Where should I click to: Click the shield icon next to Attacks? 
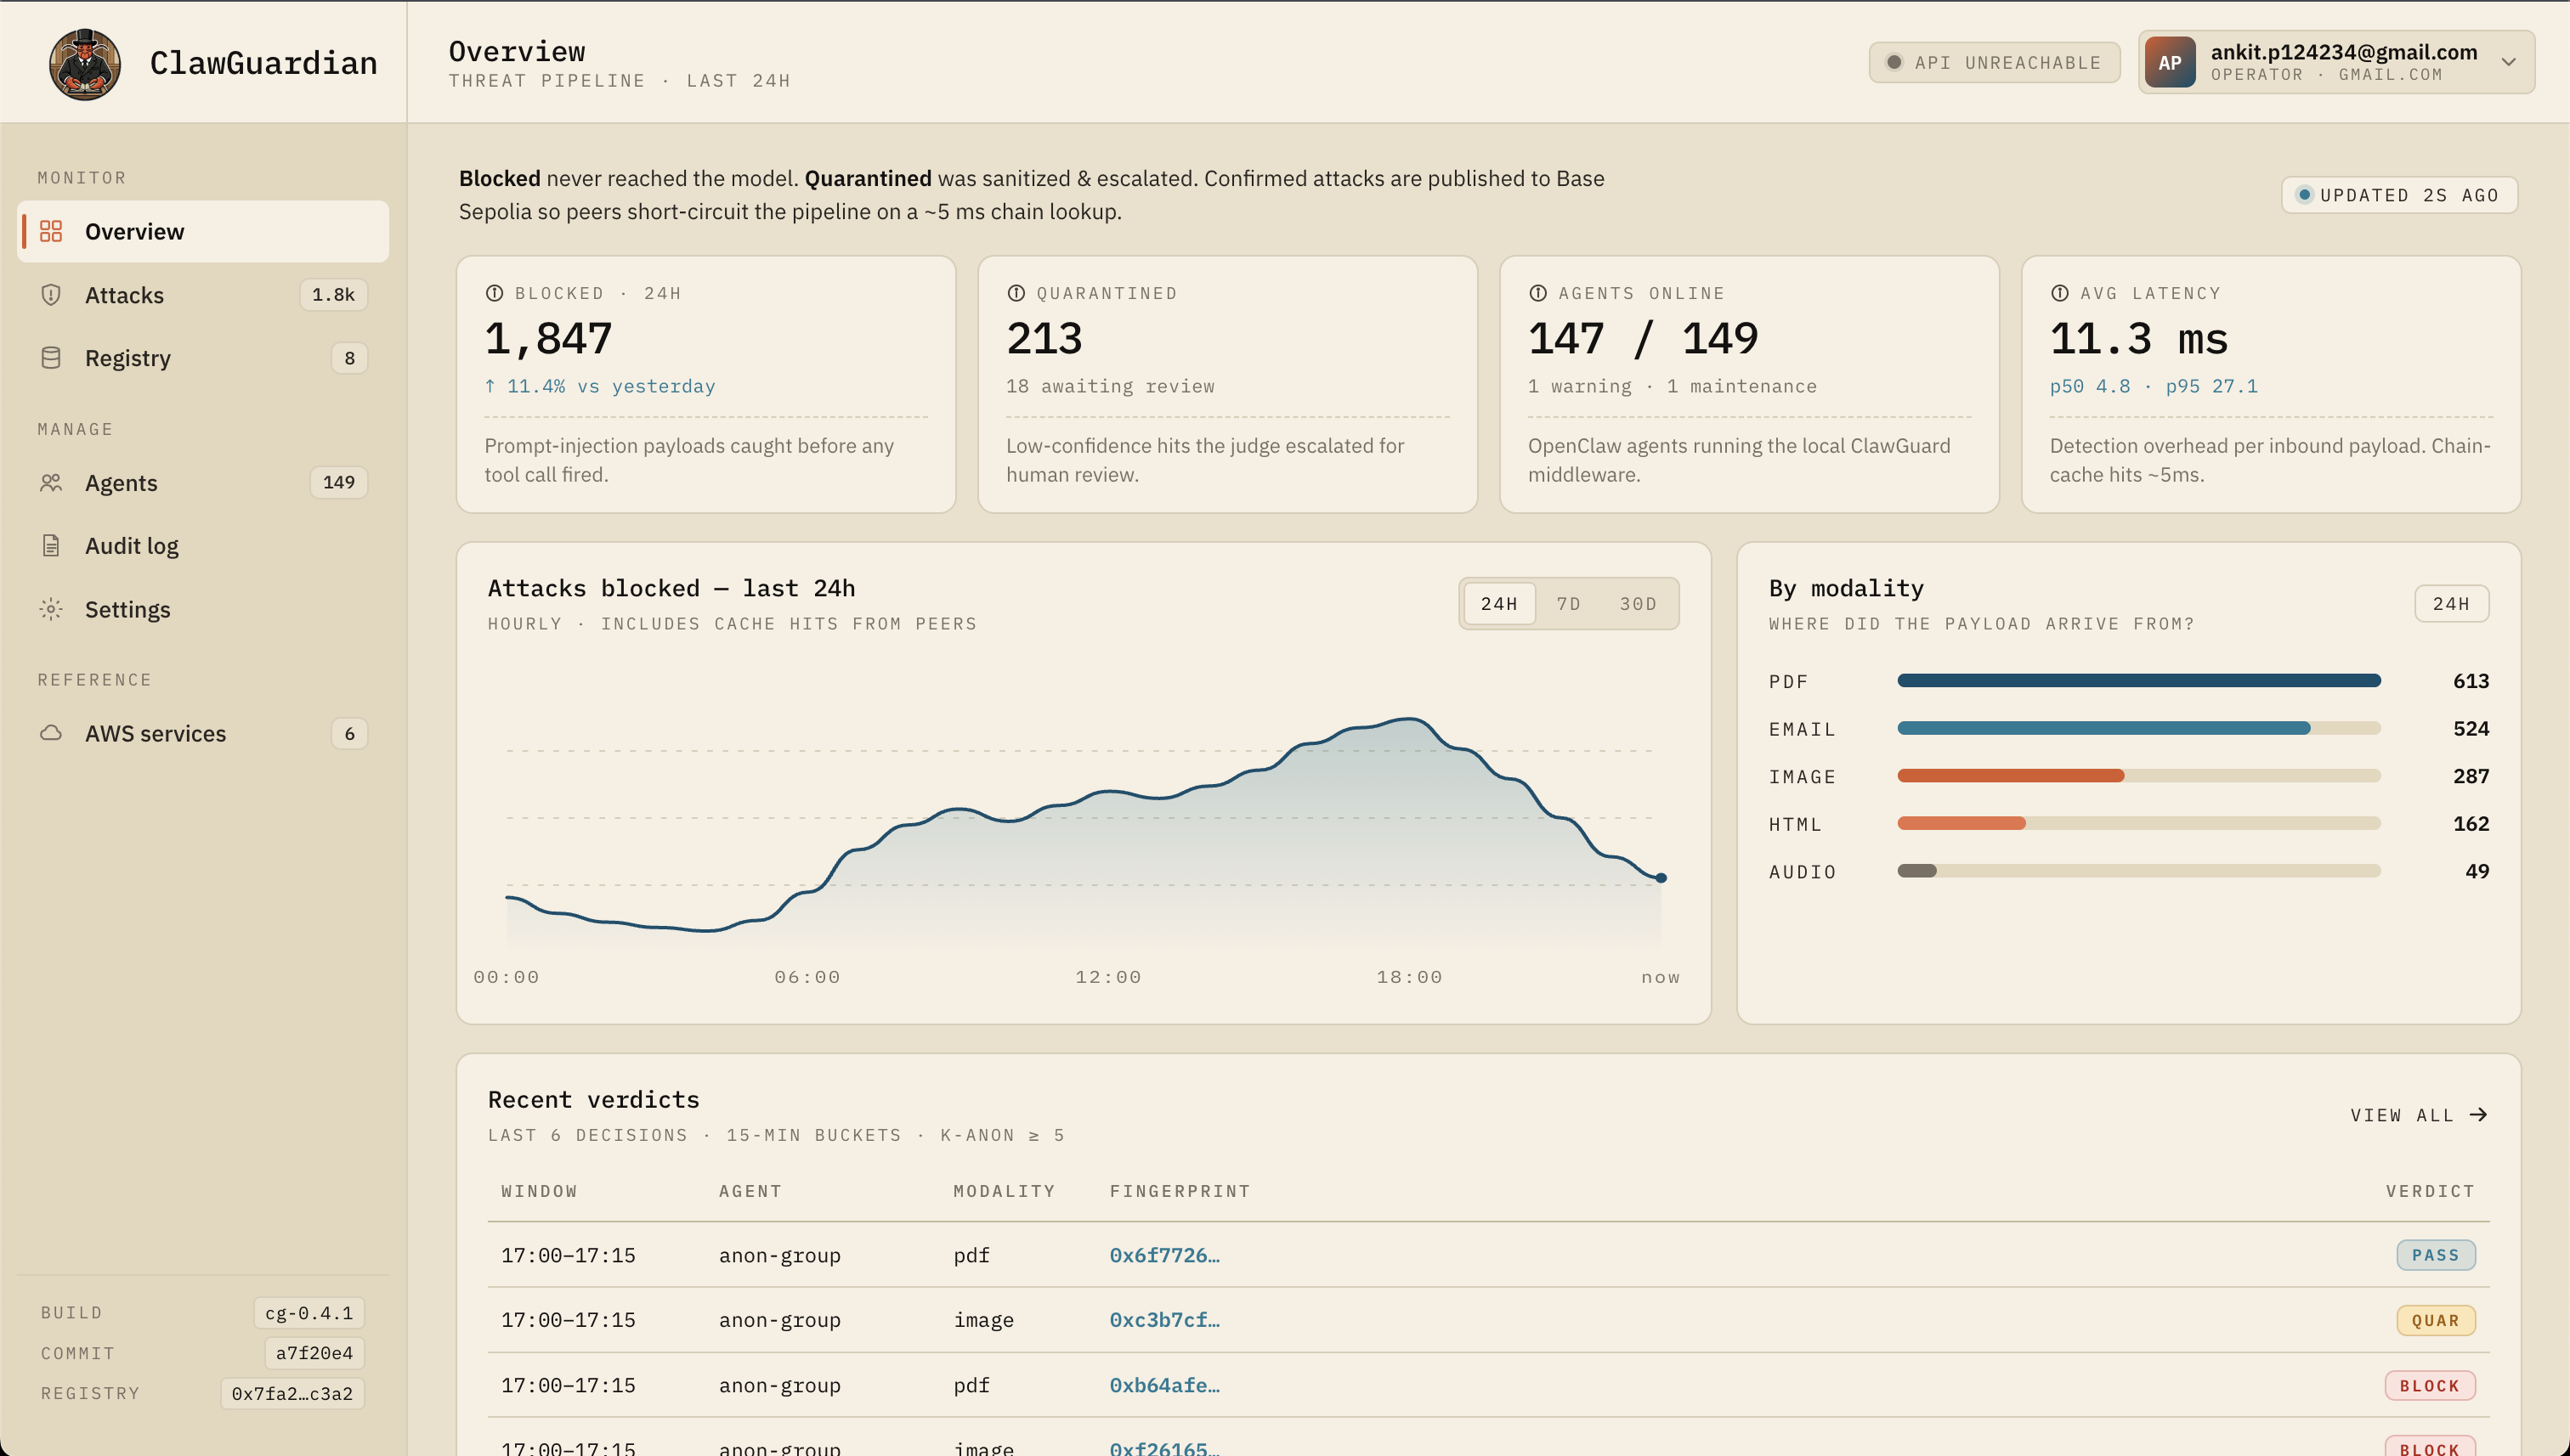(51, 295)
